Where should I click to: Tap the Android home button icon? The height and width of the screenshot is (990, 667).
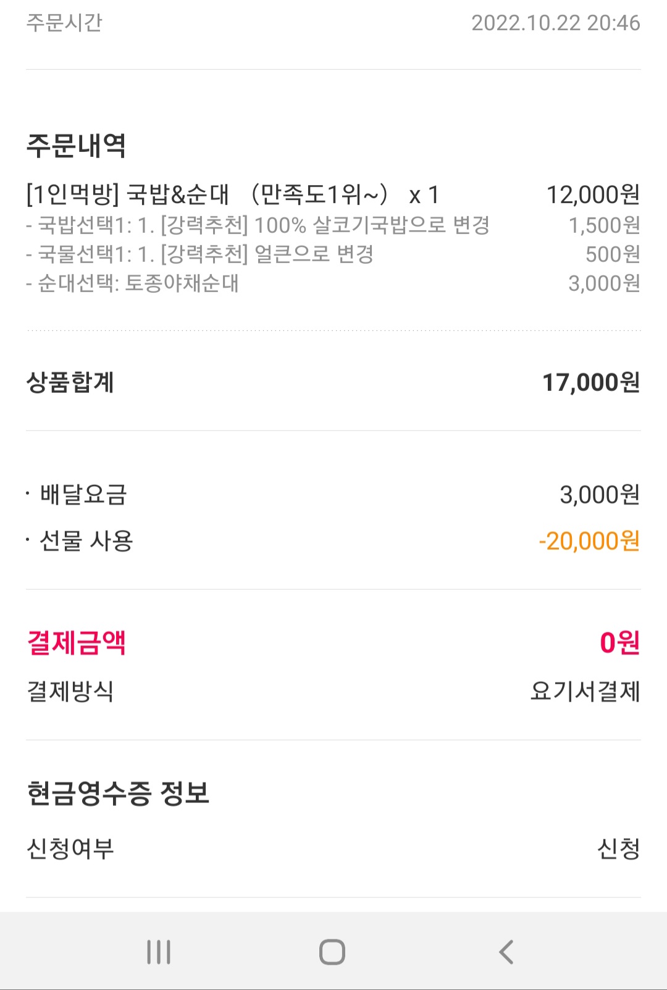332,952
